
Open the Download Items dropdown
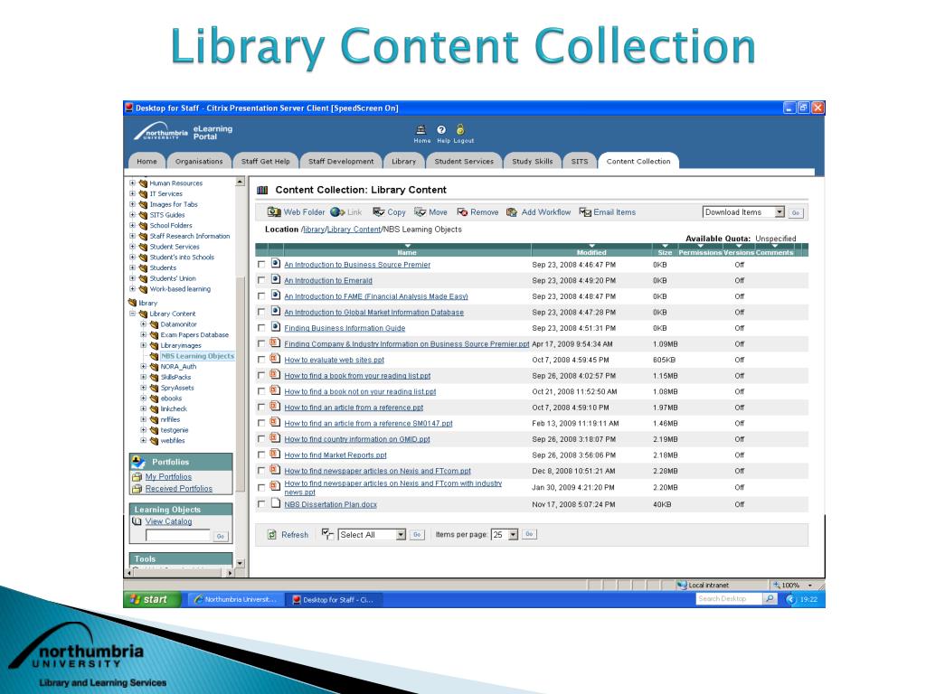coord(743,211)
